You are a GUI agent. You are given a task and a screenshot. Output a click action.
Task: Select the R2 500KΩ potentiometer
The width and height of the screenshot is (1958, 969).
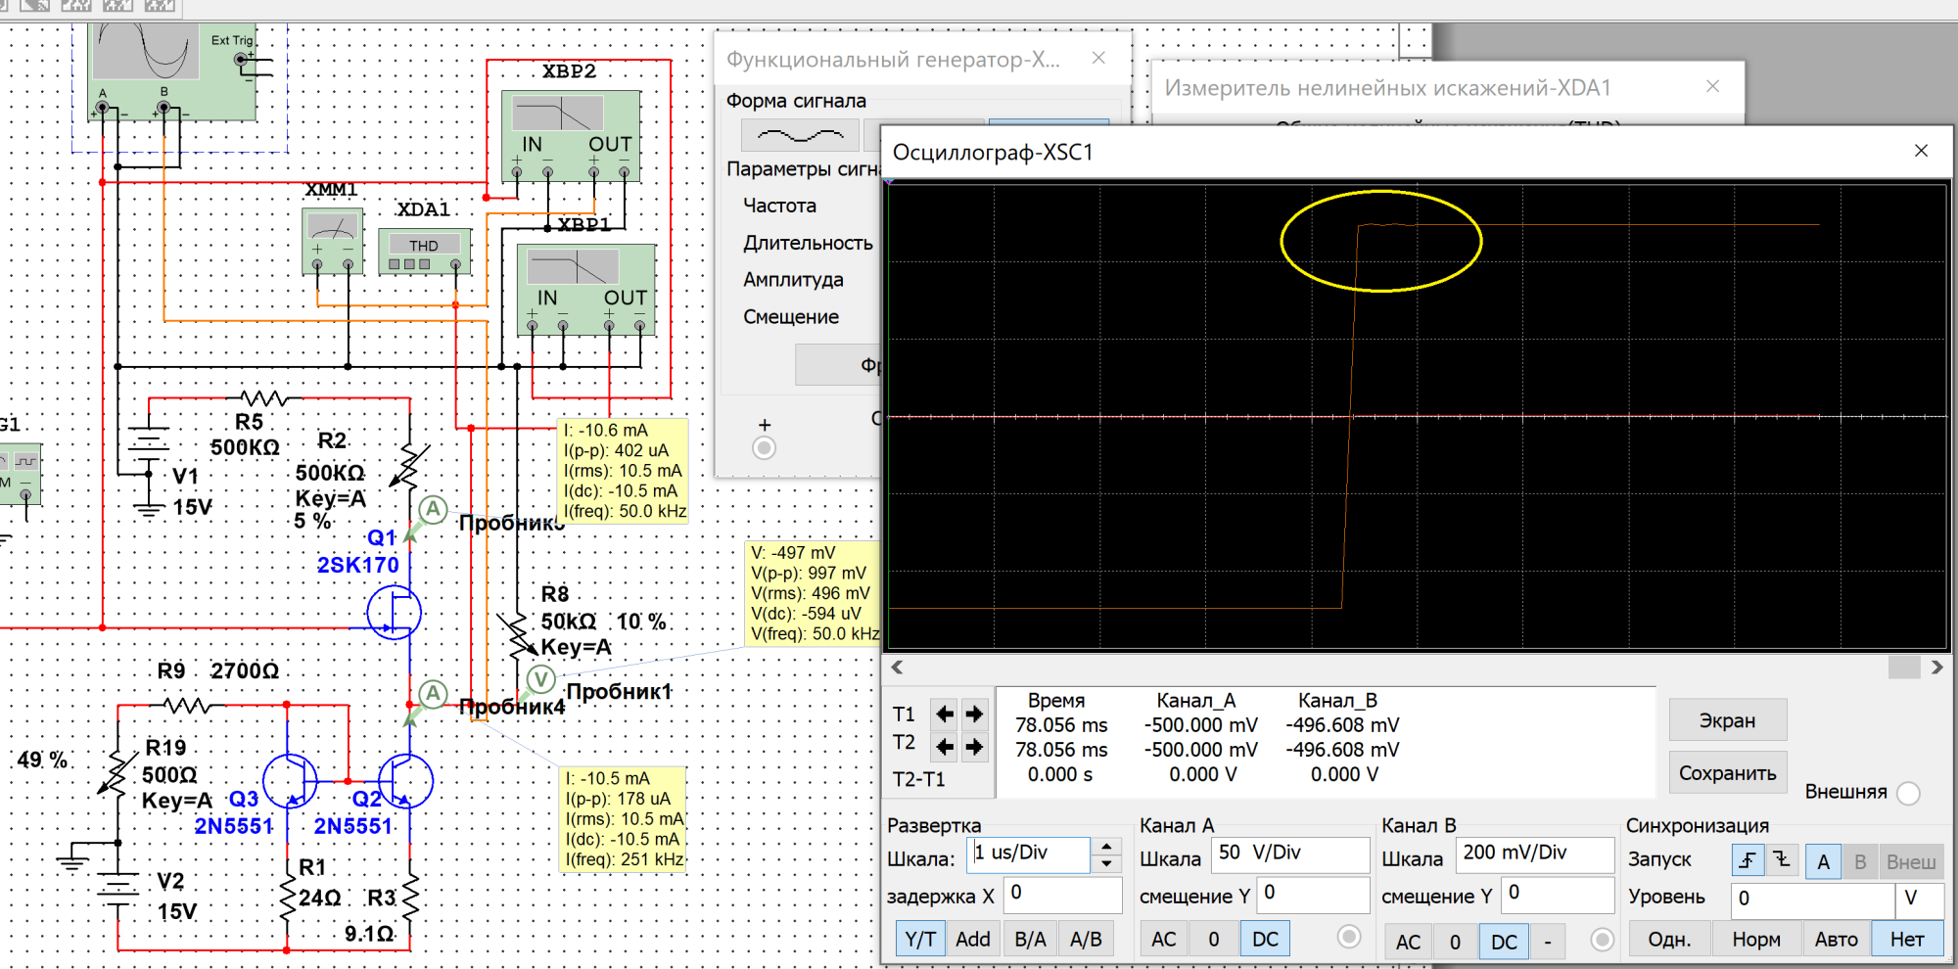pyautogui.click(x=409, y=466)
